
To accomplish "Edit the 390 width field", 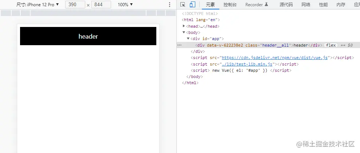I will click(75, 4).
